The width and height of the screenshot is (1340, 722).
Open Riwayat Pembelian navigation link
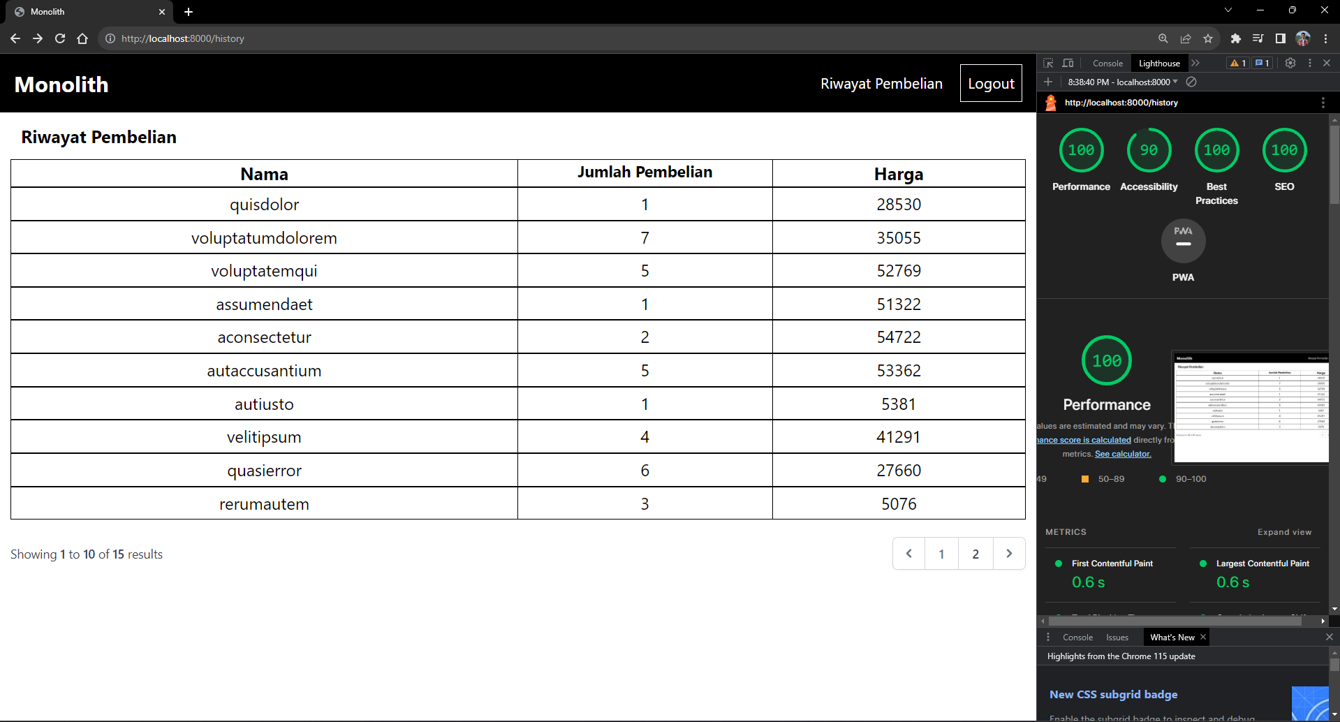coord(881,84)
